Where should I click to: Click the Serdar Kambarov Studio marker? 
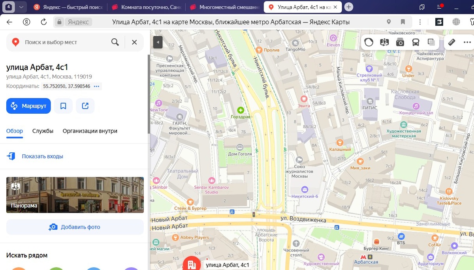point(212,180)
